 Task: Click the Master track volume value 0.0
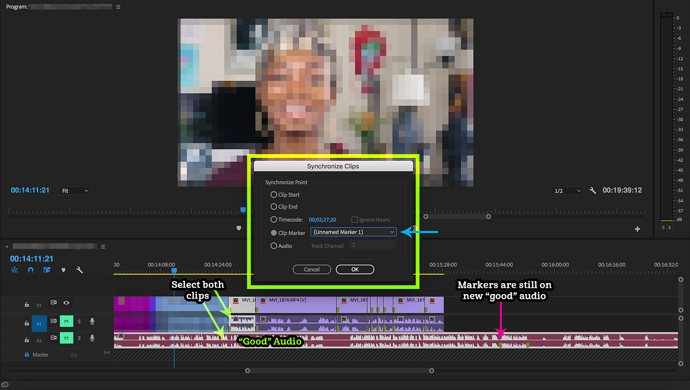coord(74,354)
